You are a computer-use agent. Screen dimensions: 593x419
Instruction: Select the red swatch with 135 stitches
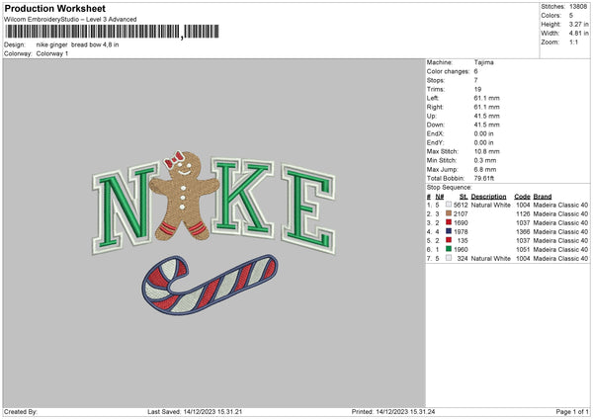(x=449, y=240)
